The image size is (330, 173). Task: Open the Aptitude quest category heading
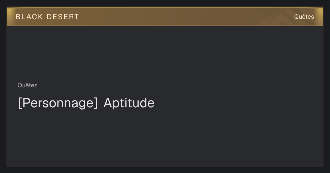coord(129,103)
